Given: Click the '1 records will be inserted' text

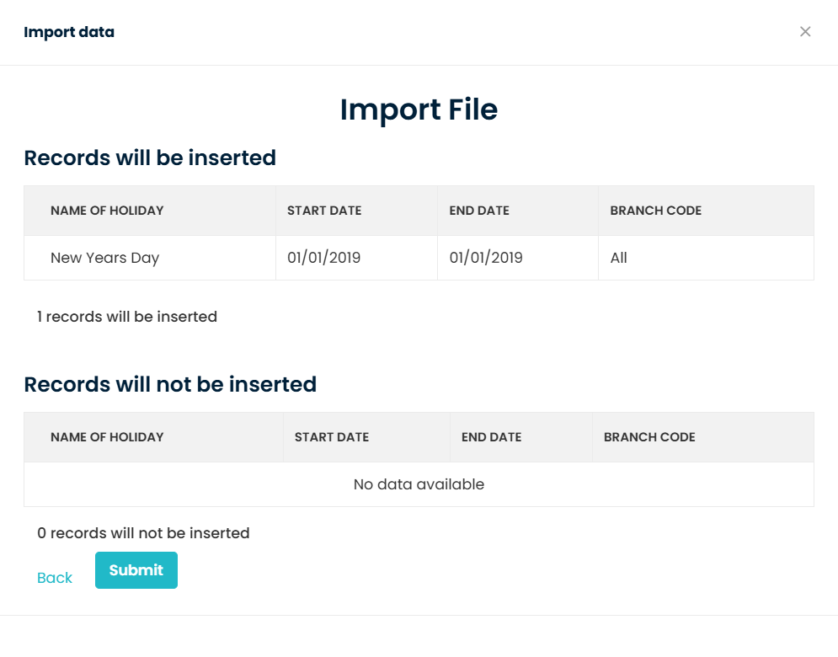Looking at the screenshot, I should click(127, 317).
